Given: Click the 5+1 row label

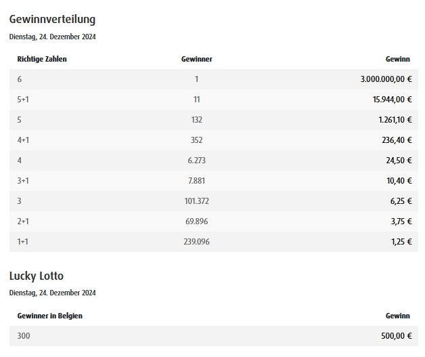Looking at the screenshot, I should 23,100.
